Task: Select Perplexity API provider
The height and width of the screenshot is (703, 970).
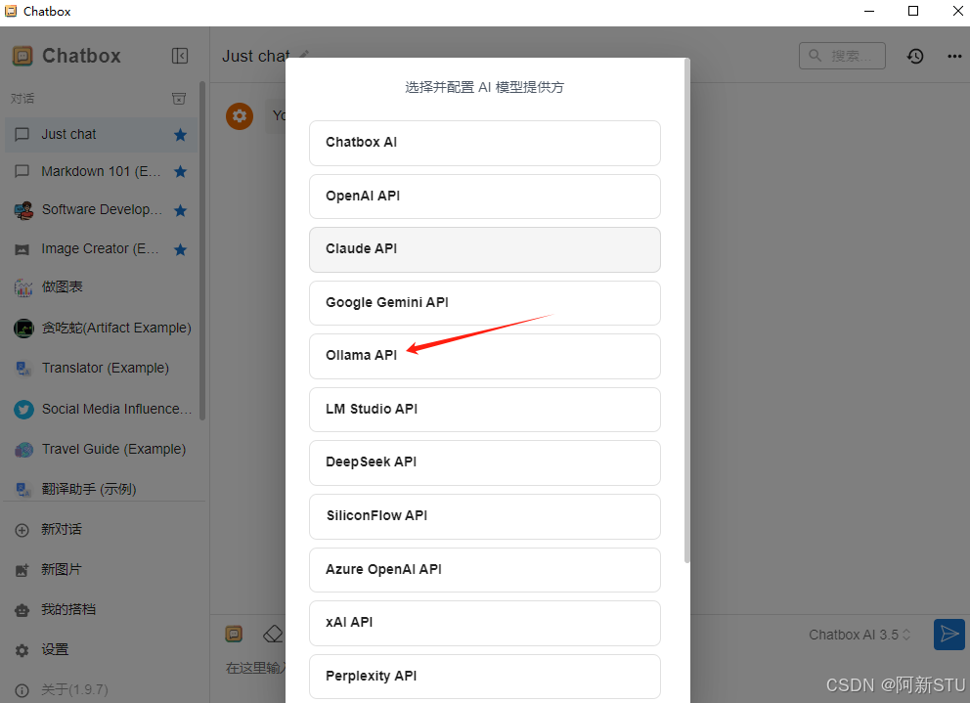Action: click(485, 677)
